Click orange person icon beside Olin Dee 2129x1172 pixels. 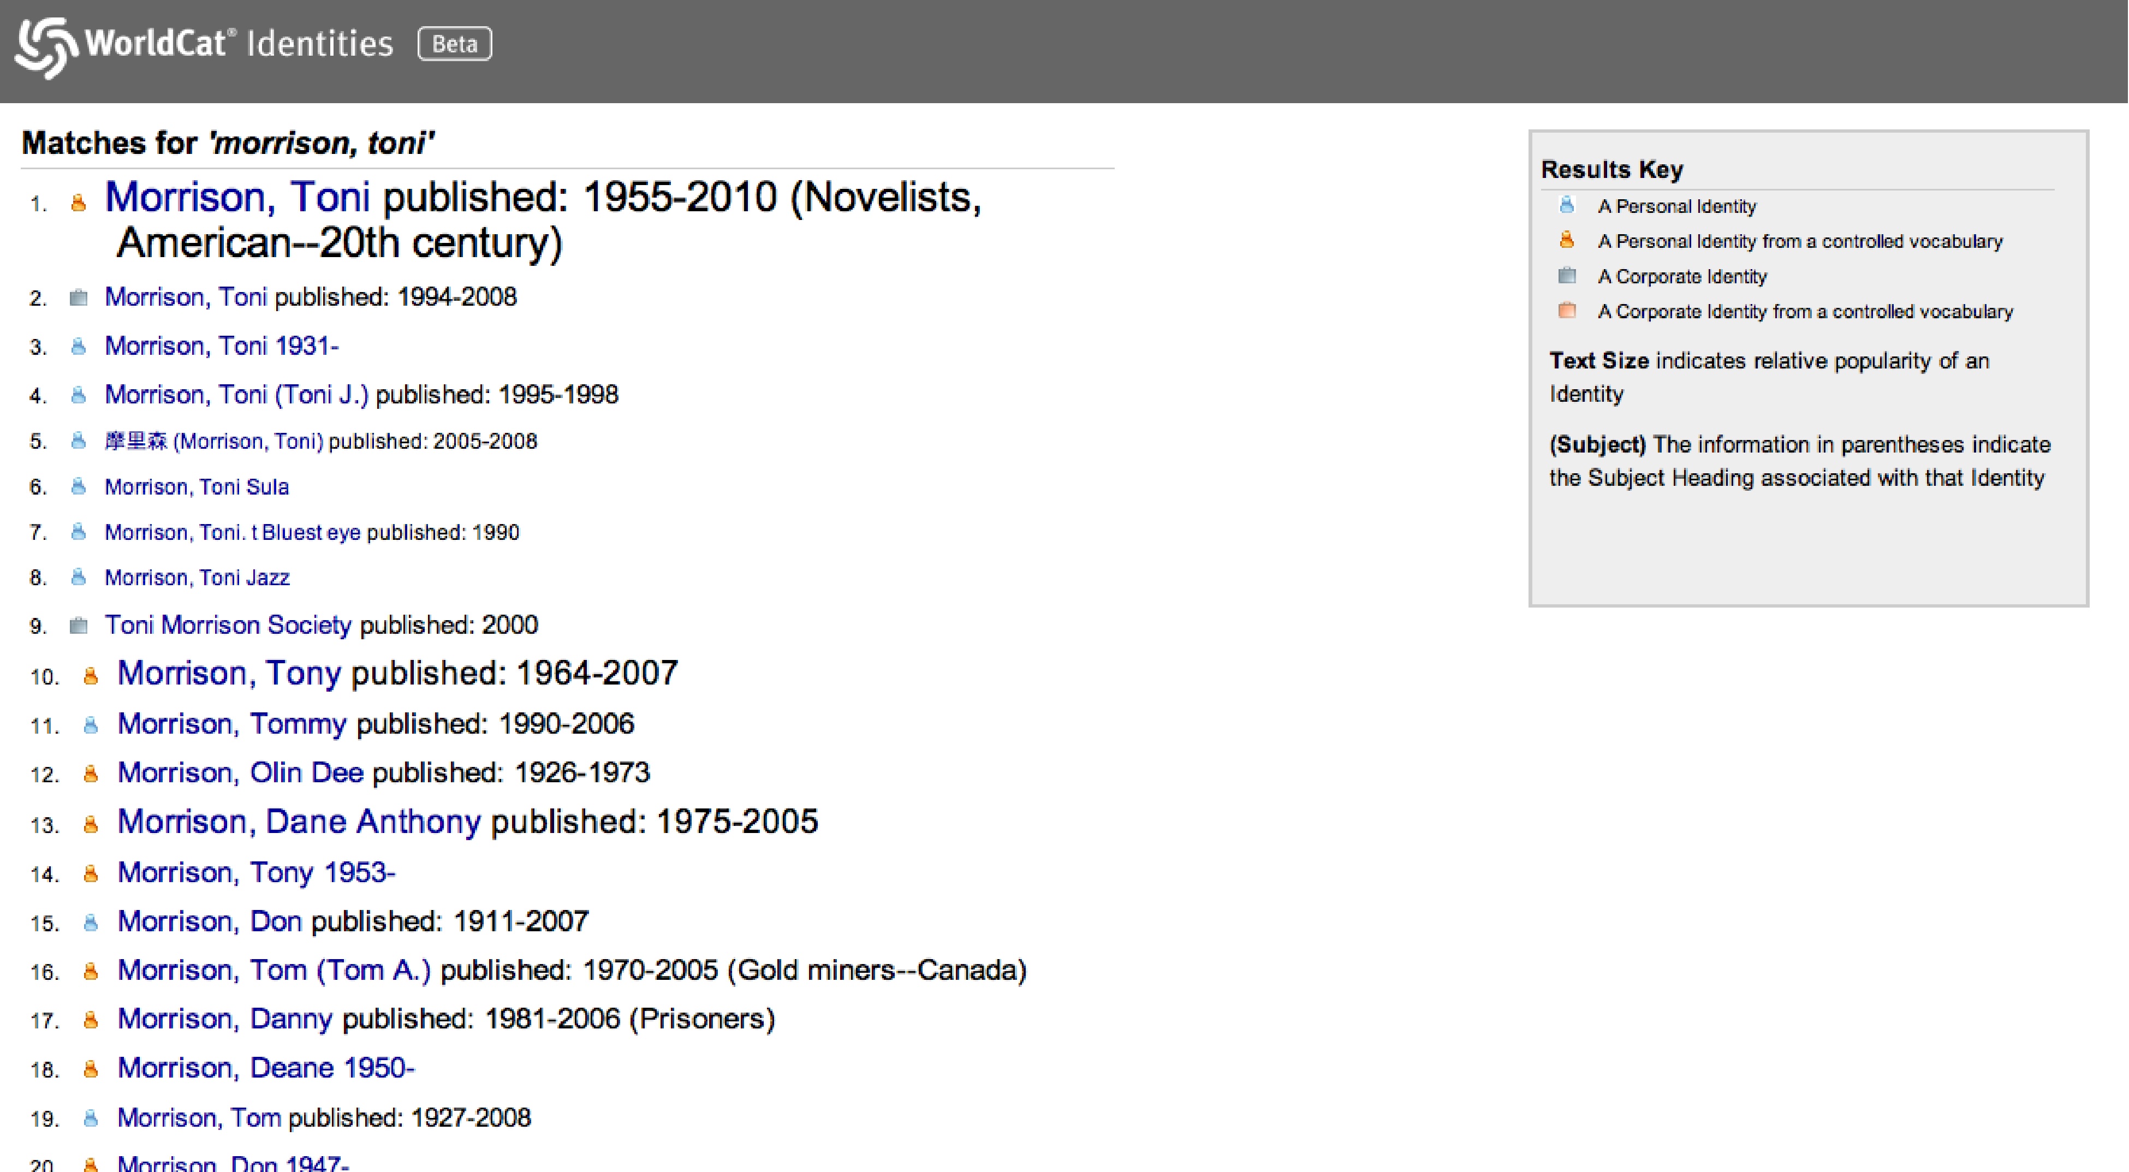coord(91,775)
